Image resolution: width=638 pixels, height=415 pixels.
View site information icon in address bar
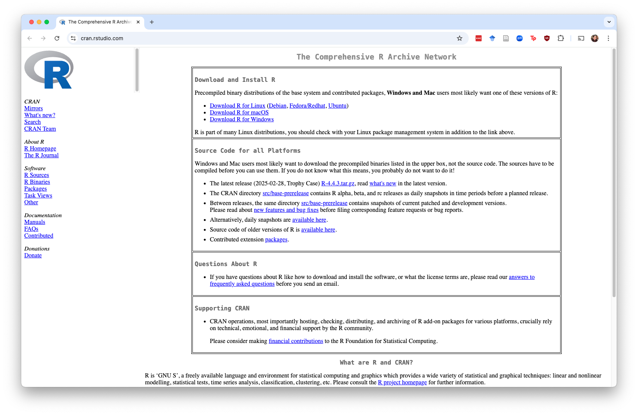pyautogui.click(x=74, y=38)
